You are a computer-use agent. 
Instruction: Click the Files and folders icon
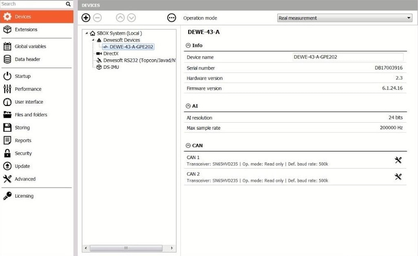pyautogui.click(x=7, y=115)
